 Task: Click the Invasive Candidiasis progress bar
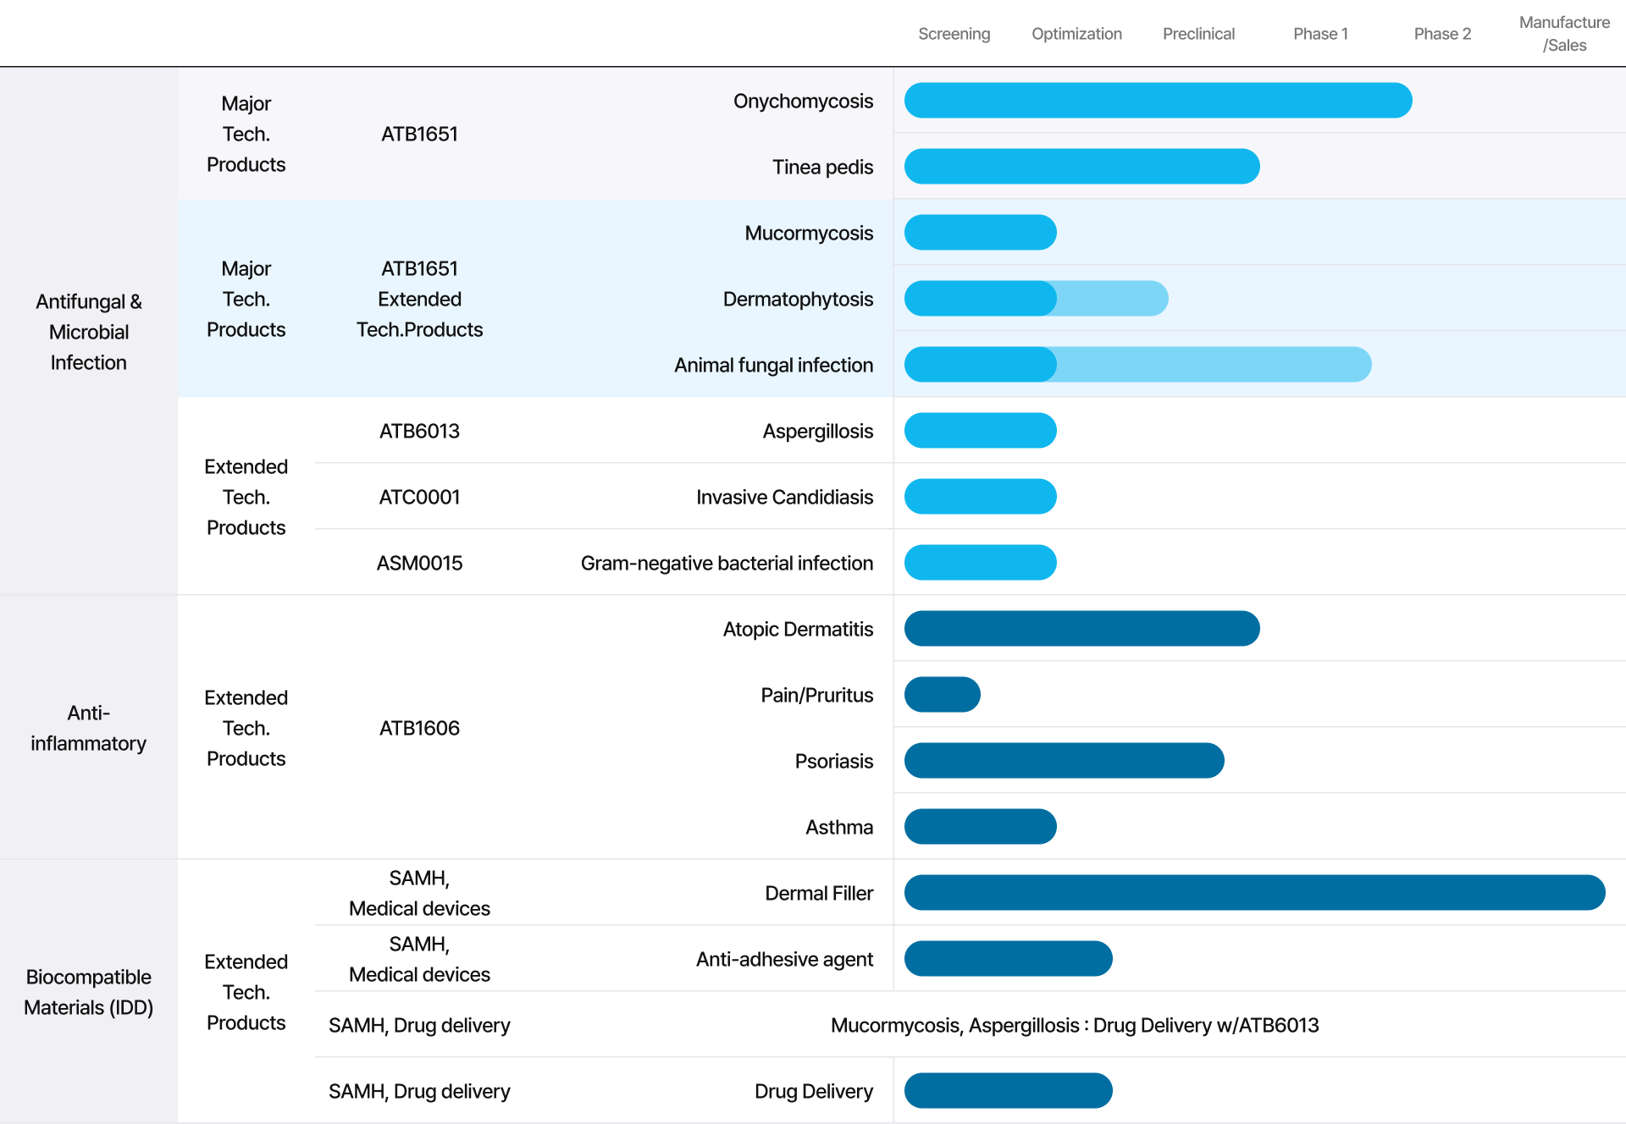point(980,497)
